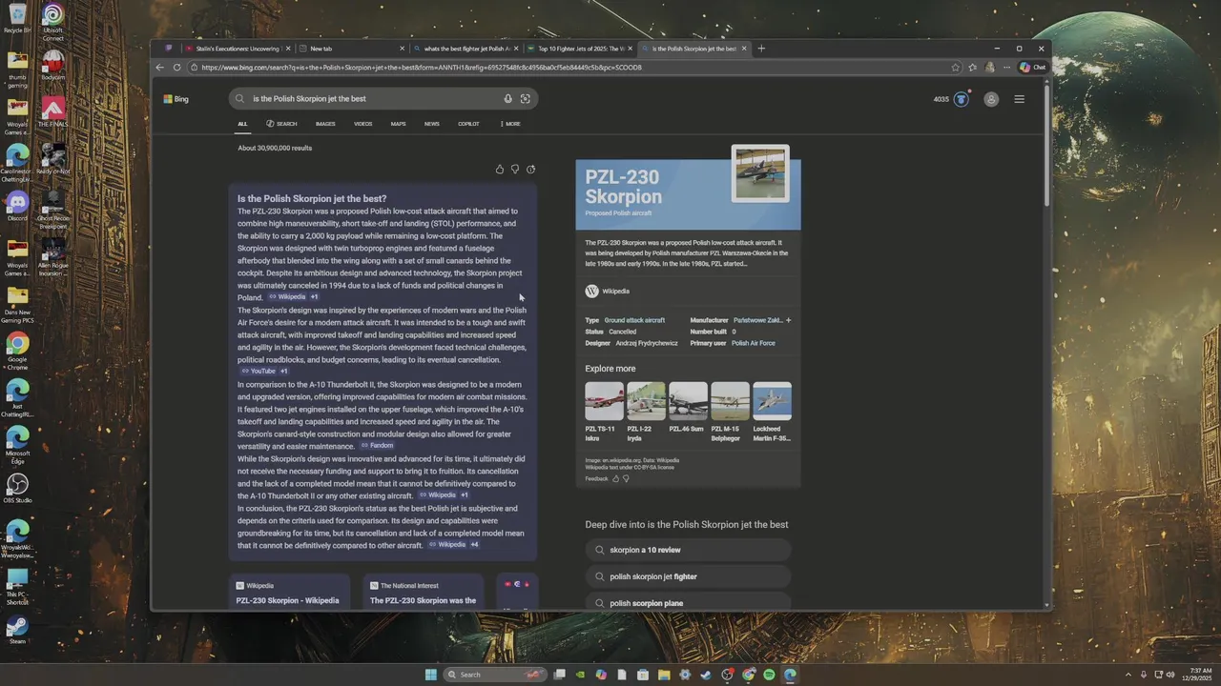The width and height of the screenshot is (1221, 686).
Task: Expand Manufacturer field plus in knowledge panel
Action: point(788,320)
